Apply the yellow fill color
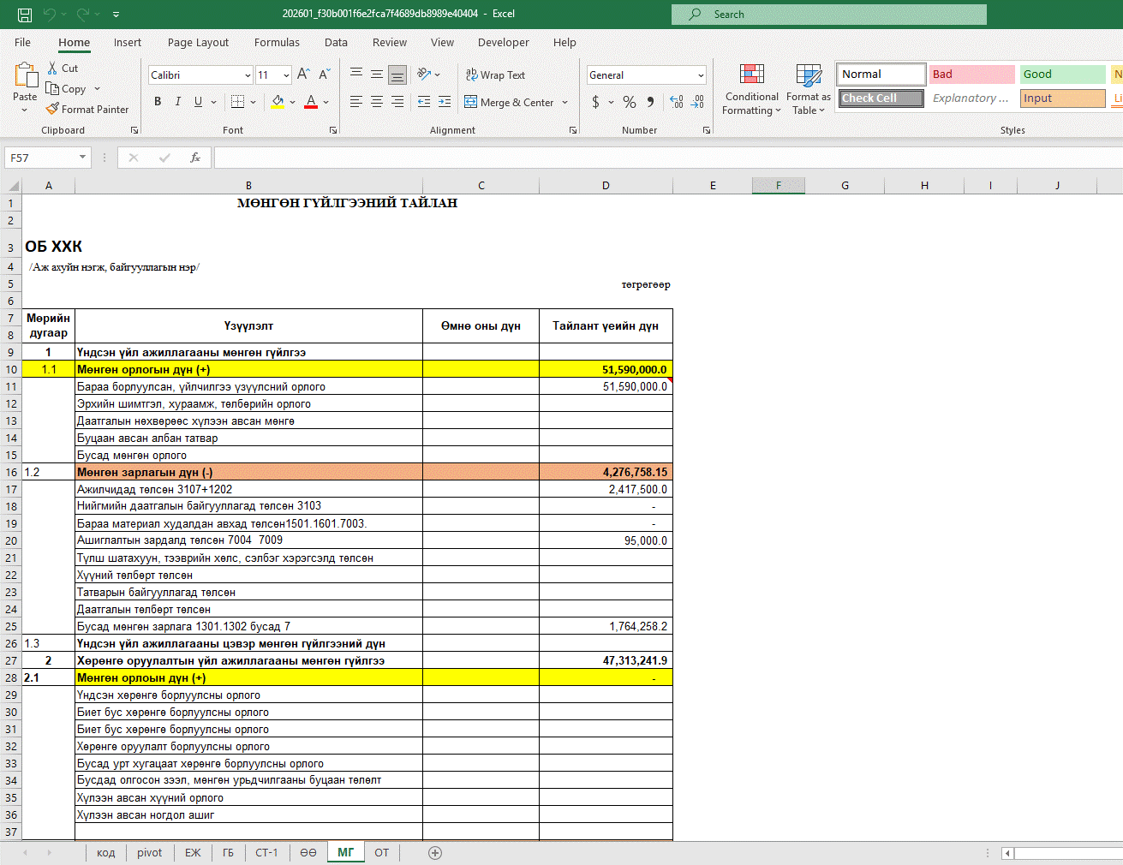The width and height of the screenshot is (1123, 865). [278, 102]
